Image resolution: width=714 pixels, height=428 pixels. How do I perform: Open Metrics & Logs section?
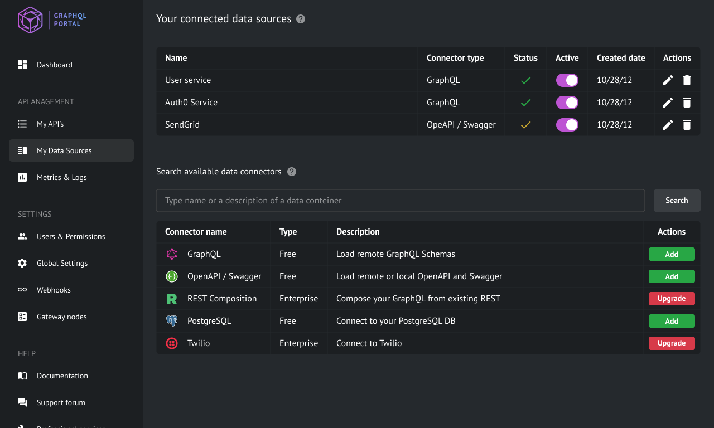point(71,177)
